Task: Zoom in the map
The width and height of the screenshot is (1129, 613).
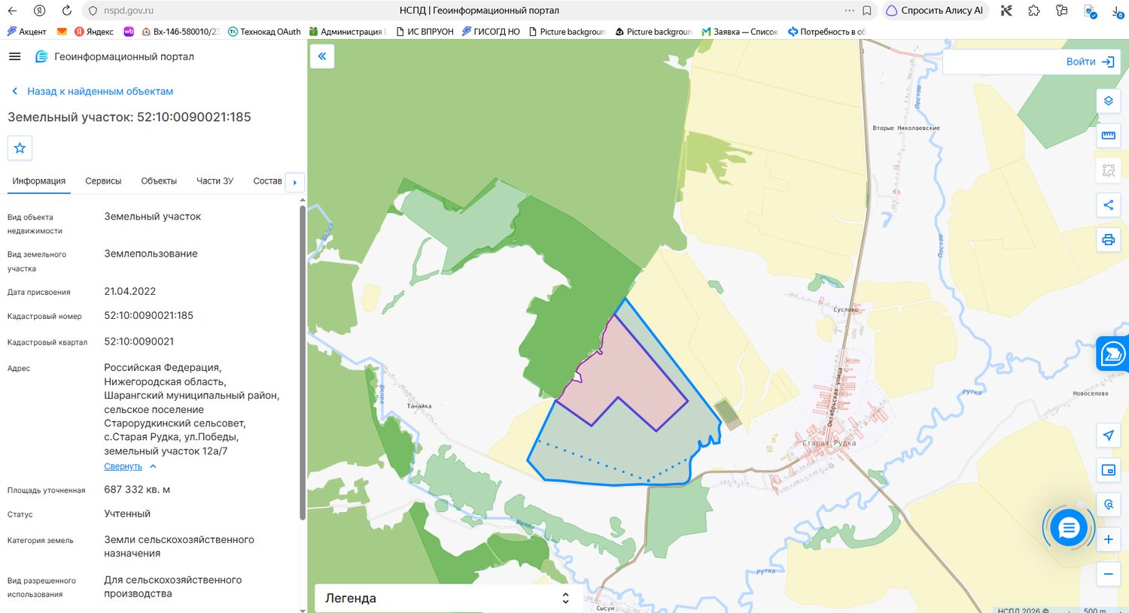Action: 1108,539
